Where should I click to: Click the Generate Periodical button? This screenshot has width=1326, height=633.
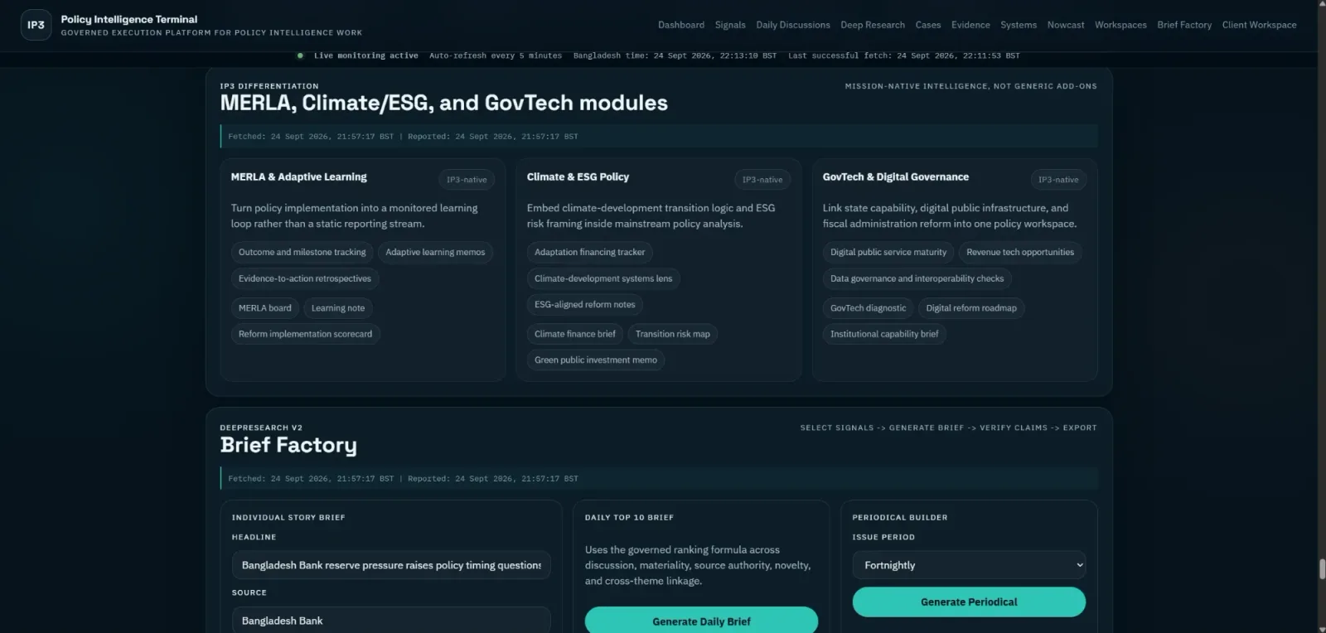[x=969, y=602]
